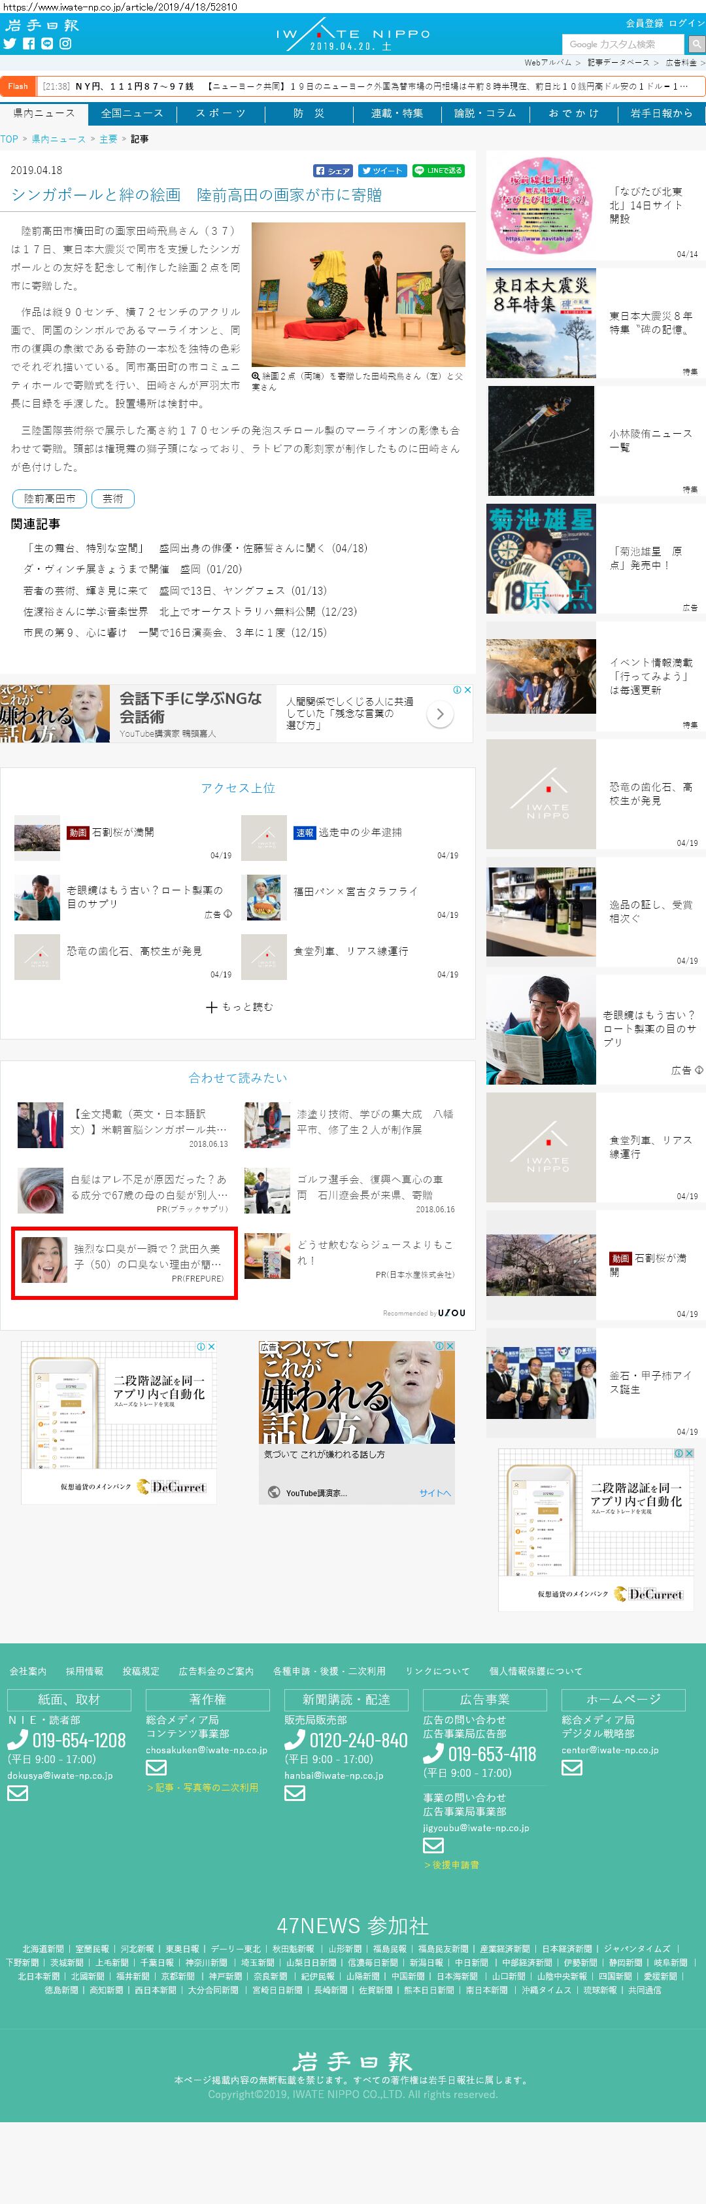Image resolution: width=706 pixels, height=2204 pixels.
Task: Open the 芸術 tag
Action: (113, 499)
